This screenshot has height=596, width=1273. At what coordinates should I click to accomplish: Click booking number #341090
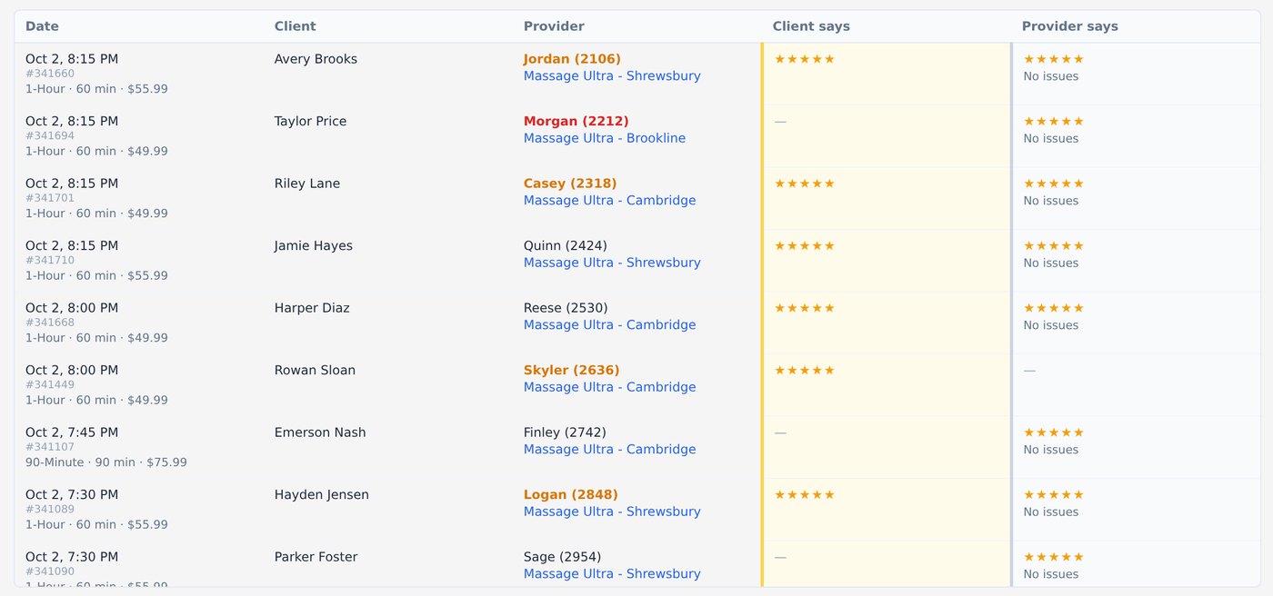[50, 571]
